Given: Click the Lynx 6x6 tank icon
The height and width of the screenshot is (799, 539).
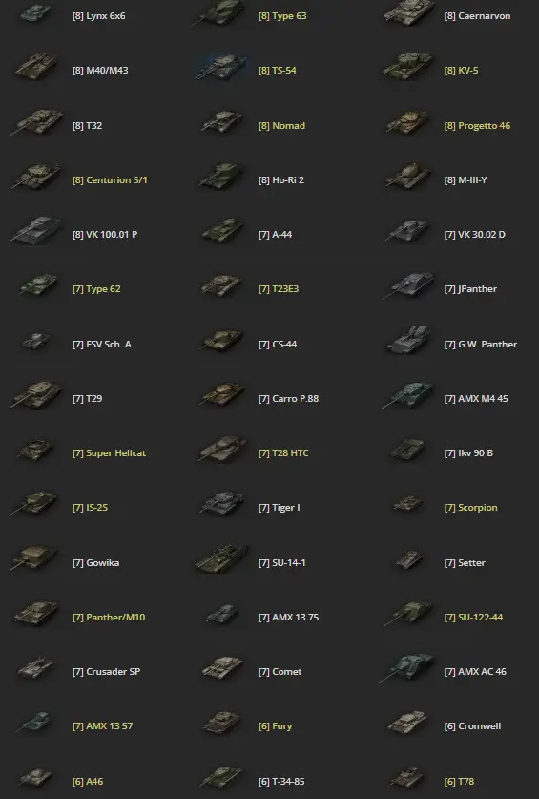Looking at the screenshot, I should click(35, 13).
